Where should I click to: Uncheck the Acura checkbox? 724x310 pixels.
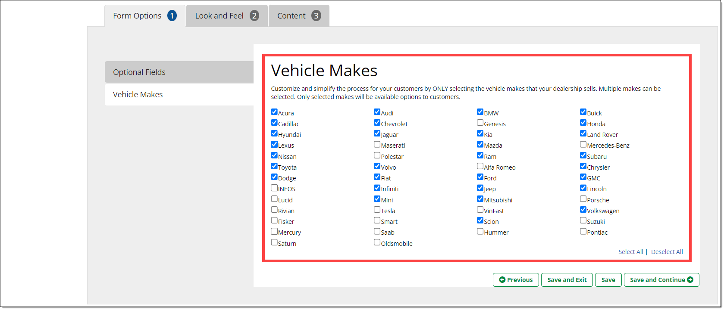274,112
